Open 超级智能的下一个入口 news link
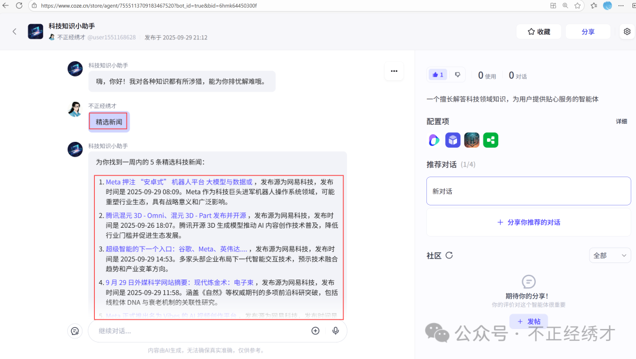 pos(177,249)
